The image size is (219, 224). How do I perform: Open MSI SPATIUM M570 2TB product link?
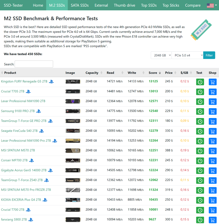(x=18, y=150)
